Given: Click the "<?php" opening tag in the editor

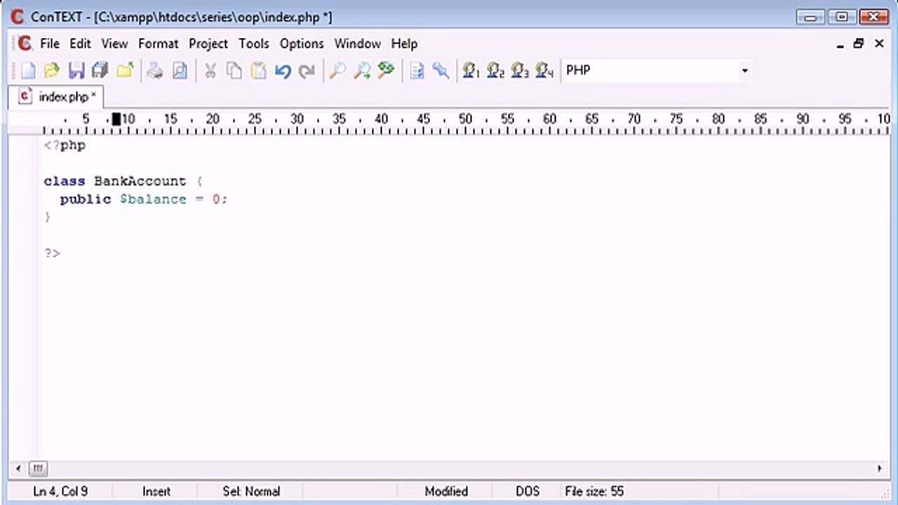Looking at the screenshot, I should click(x=65, y=146).
